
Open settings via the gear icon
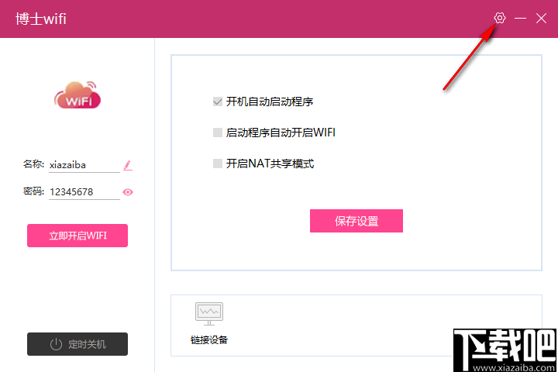point(500,18)
